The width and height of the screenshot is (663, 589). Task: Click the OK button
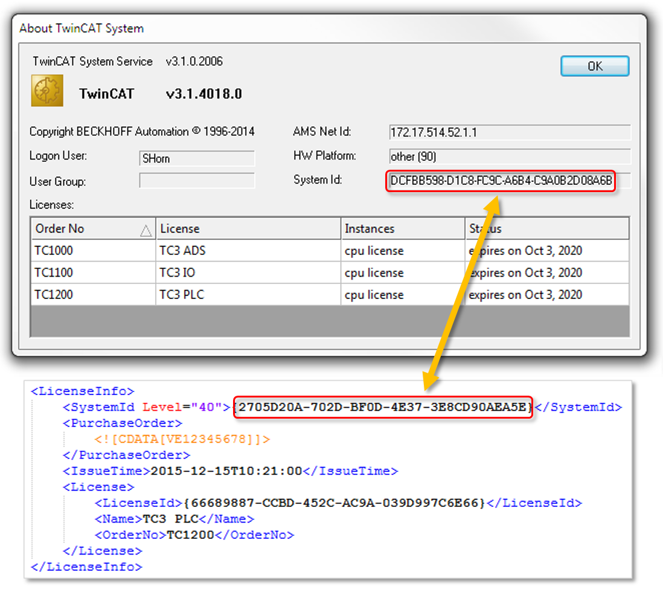(x=595, y=66)
